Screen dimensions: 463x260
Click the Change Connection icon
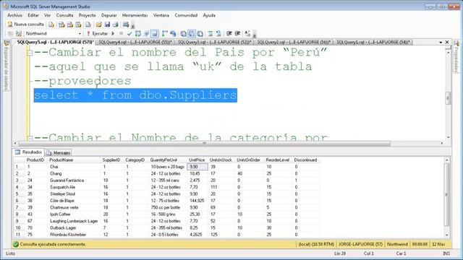click(x=19, y=34)
